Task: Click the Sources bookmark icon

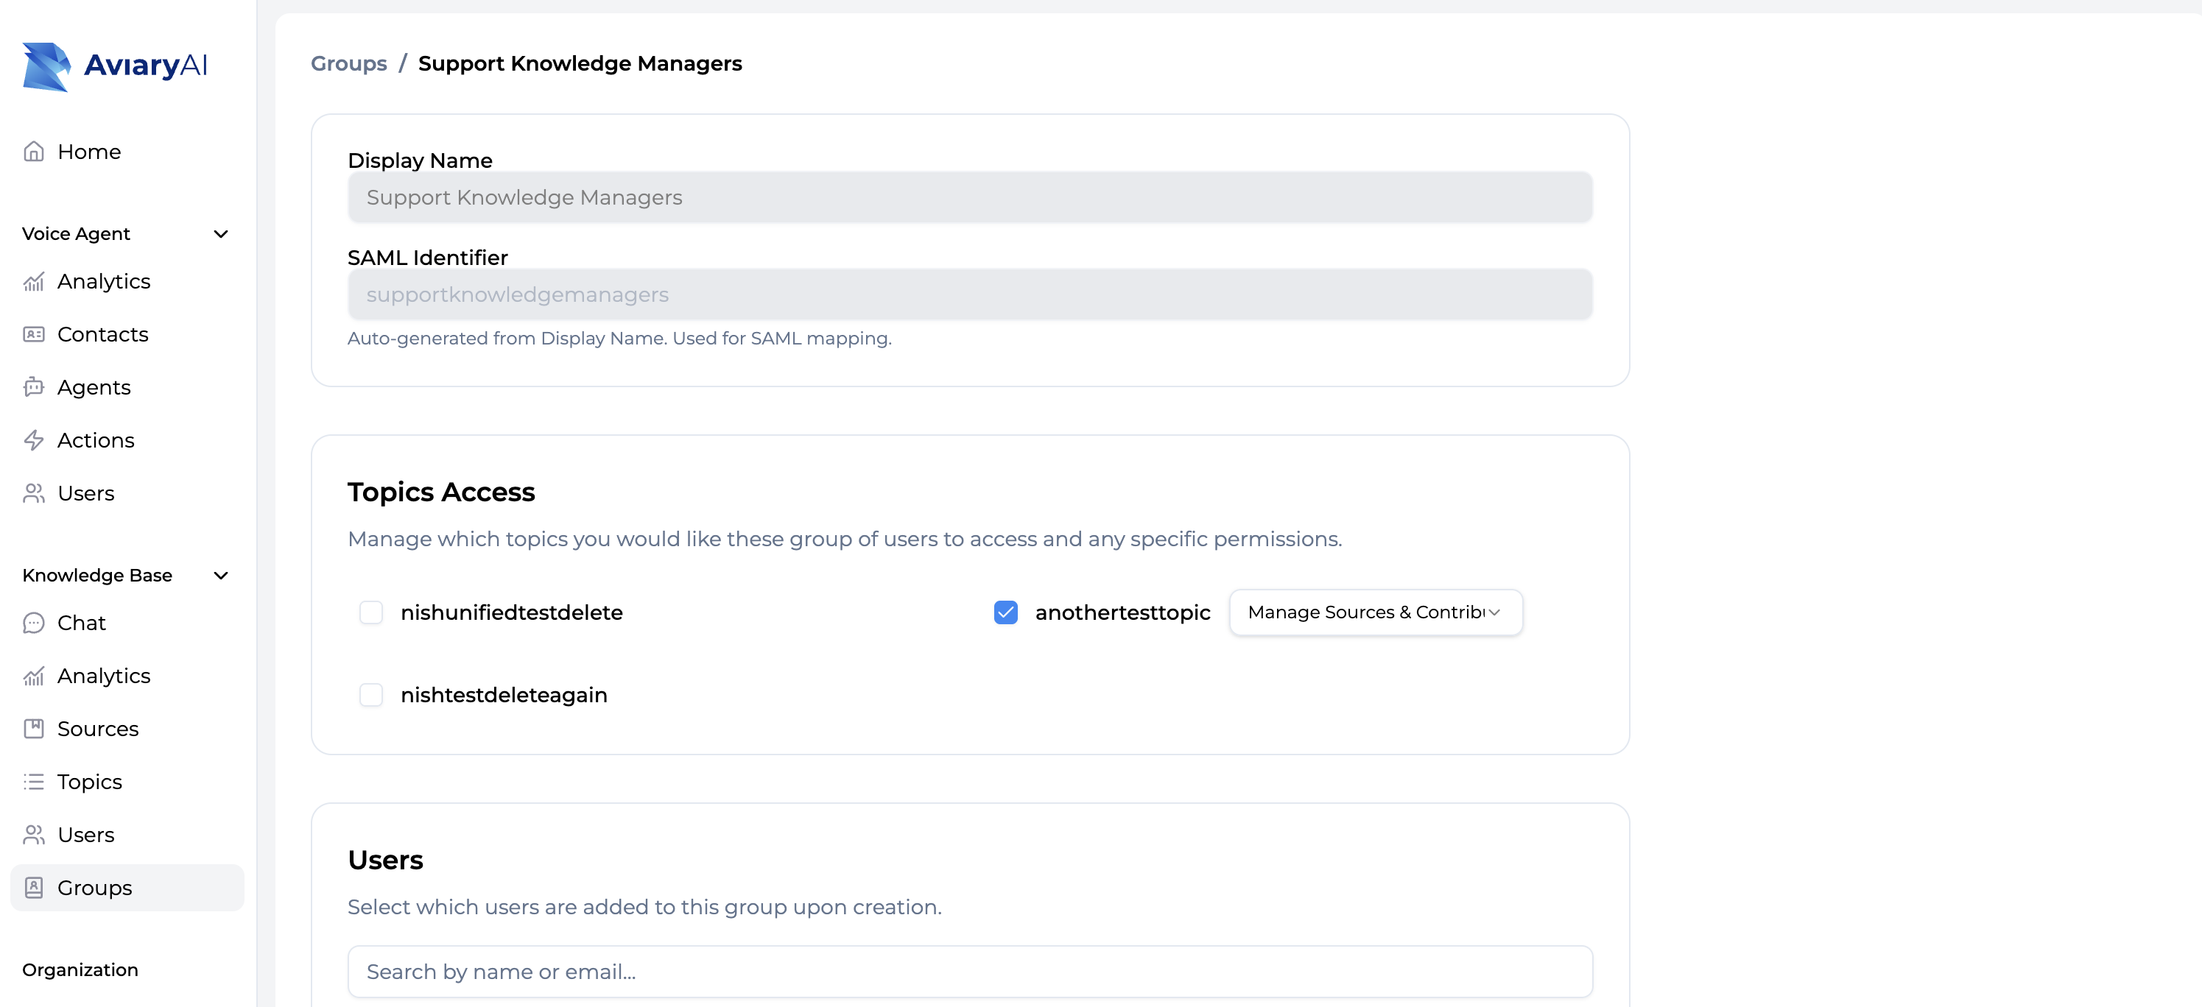Action: (33, 729)
